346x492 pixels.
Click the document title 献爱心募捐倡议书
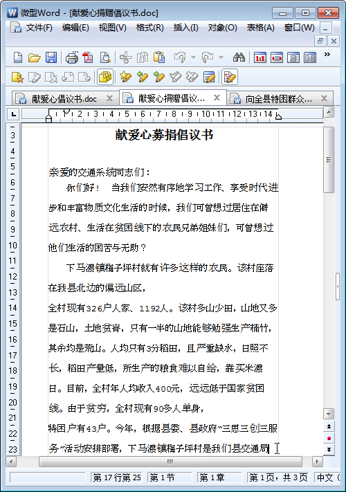(164, 135)
